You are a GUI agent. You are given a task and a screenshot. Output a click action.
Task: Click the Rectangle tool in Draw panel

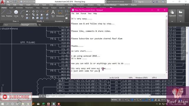[x=27, y=11]
